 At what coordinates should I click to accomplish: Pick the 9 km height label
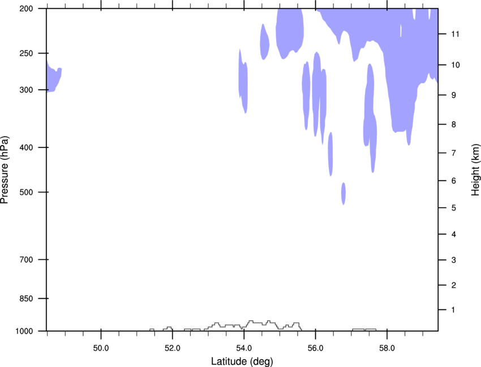coord(454,95)
